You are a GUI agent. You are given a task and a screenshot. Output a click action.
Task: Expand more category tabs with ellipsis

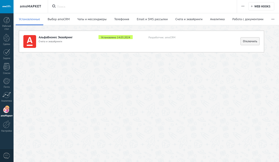click(273, 19)
